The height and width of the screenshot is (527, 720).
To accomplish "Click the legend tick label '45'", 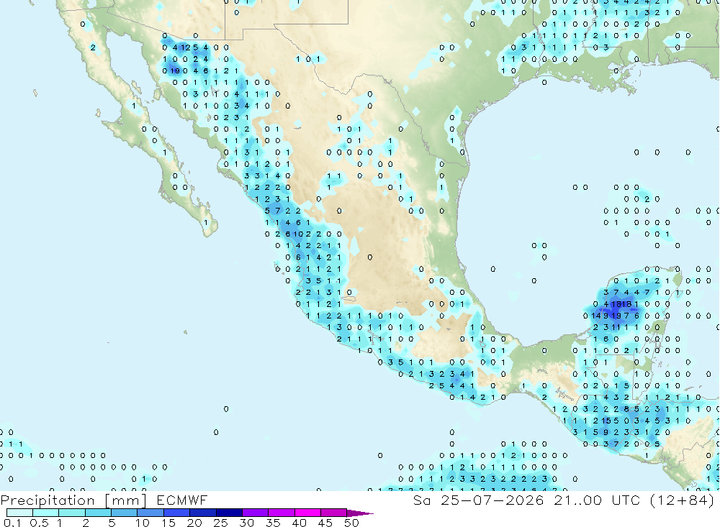I will point(325,523).
